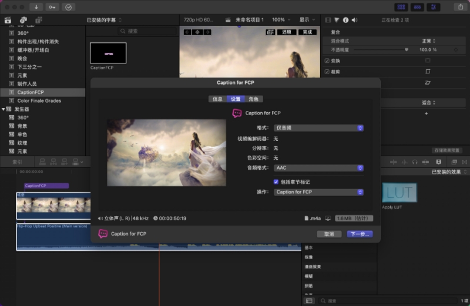Toggle the 包括章节标记 checkbox

pos(277,181)
